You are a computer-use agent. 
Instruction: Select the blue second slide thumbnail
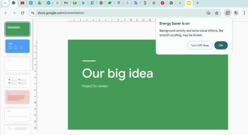coord(18,46)
